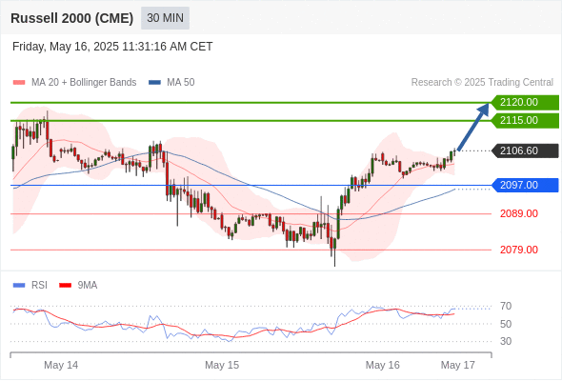Click the Russell 2000 (CME) title
The image size is (562, 381).
[x=72, y=18]
